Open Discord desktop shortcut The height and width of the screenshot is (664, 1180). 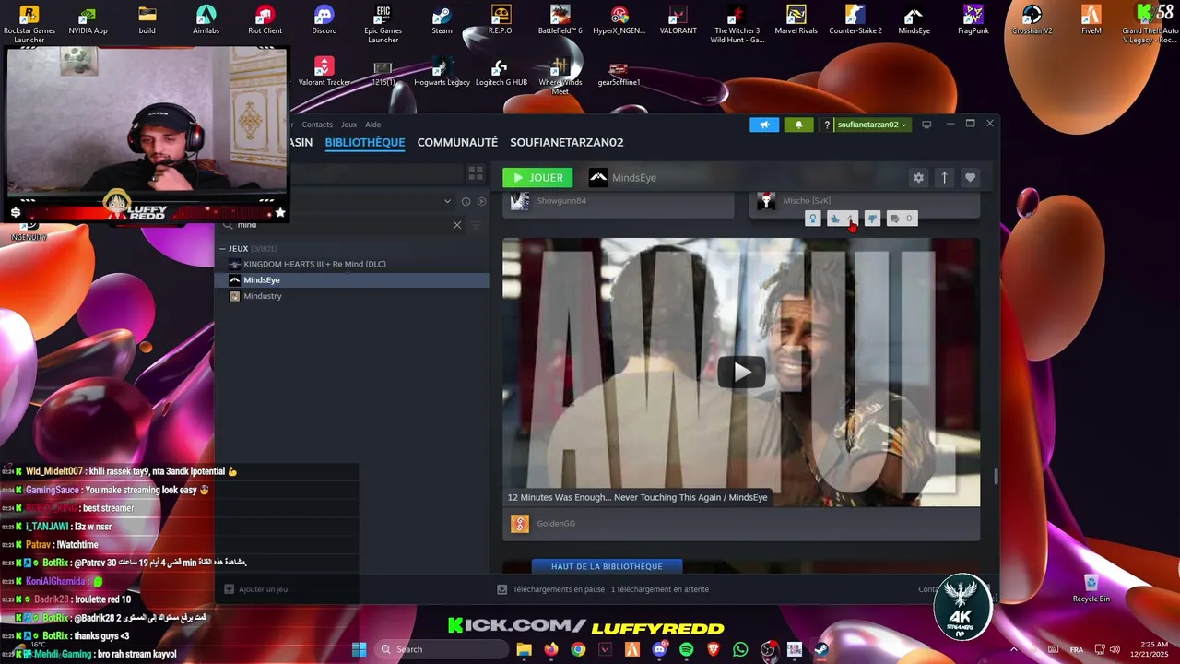pos(324,20)
